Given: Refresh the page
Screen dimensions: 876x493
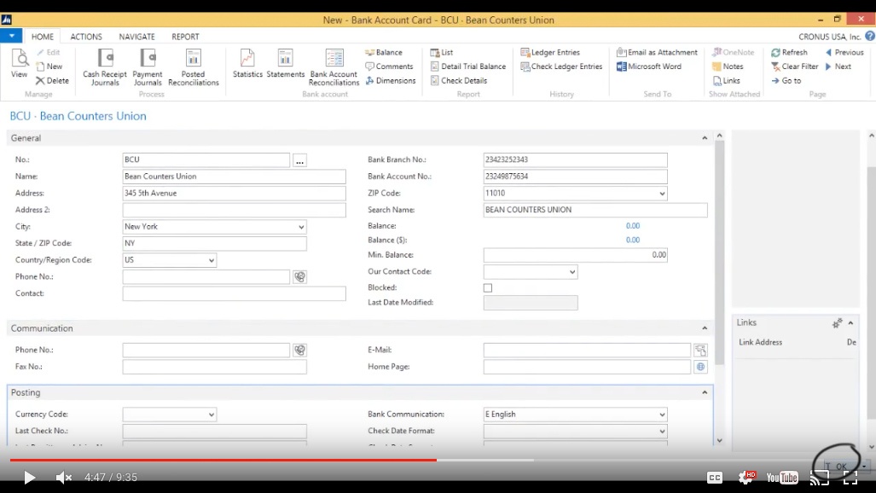Looking at the screenshot, I should coord(789,52).
